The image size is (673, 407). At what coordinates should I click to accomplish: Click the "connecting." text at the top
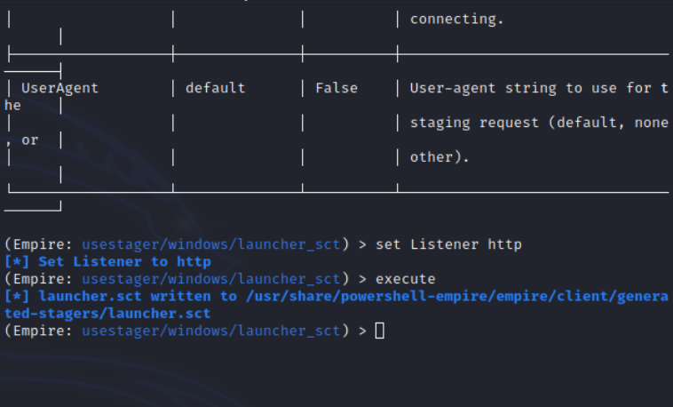tap(456, 18)
